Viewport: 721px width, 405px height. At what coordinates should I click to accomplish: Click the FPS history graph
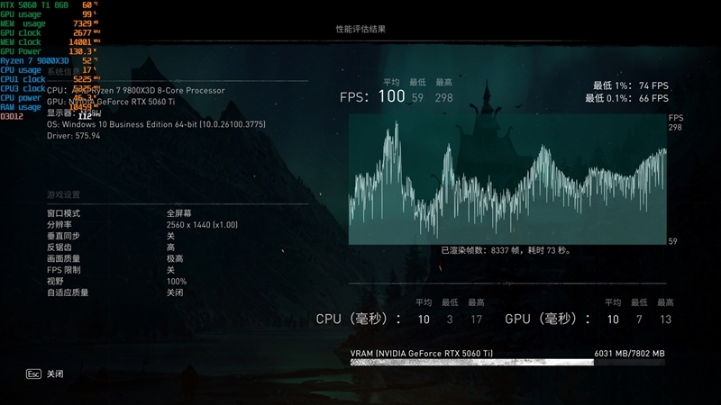tap(507, 179)
